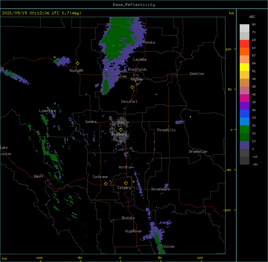The width and height of the screenshot is (268, 262).
Task: Click the white asterisk marker east of Innisfail
Action: click(156, 94)
